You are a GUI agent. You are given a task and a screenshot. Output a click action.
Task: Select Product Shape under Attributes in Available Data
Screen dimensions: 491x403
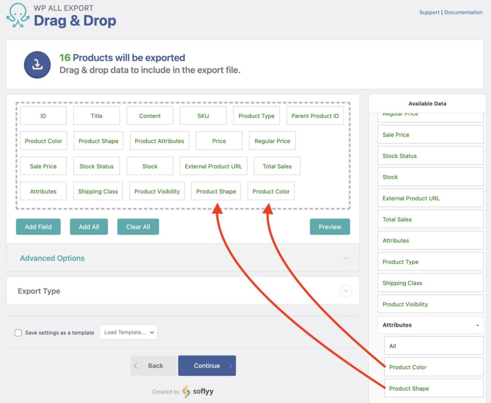point(433,388)
